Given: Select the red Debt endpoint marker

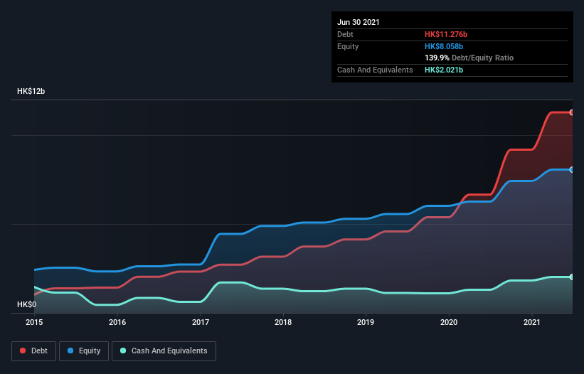Looking at the screenshot, I should [572, 112].
